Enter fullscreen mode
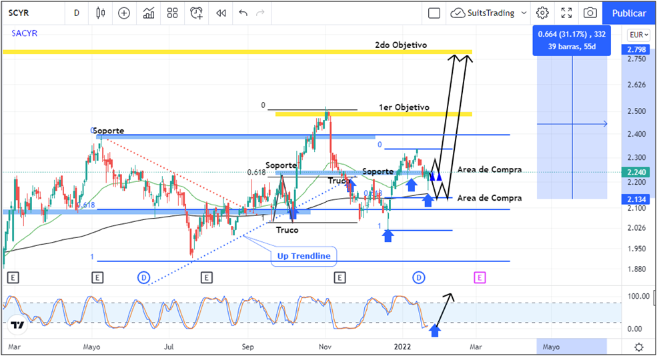 [566, 13]
